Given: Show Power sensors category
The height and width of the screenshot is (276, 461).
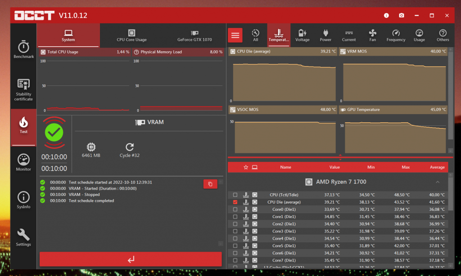Looking at the screenshot, I should (x=325, y=36).
